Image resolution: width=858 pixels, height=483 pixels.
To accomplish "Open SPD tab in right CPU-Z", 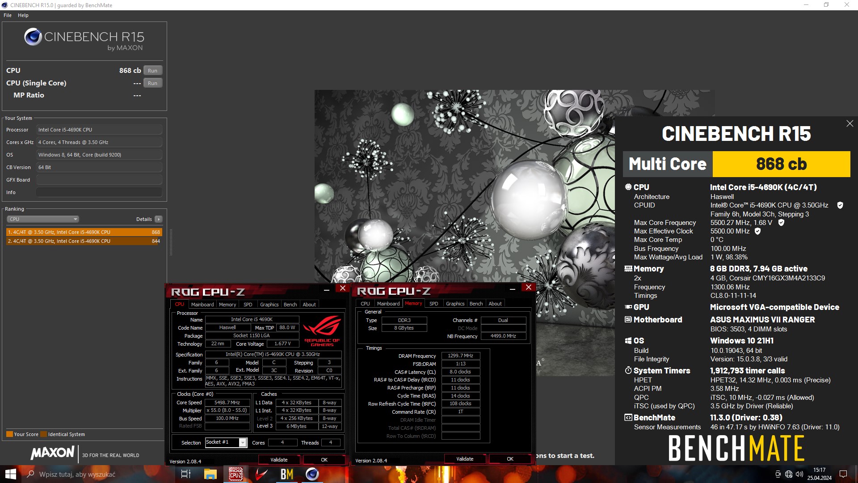I will [434, 304].
